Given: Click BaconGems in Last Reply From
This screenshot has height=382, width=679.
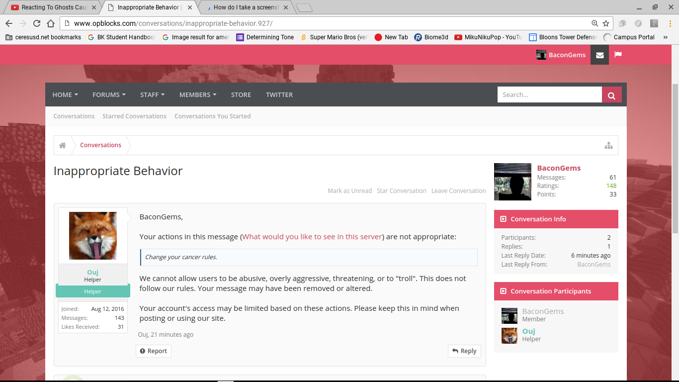Looking at the screenshot, I should coord(594,264).
